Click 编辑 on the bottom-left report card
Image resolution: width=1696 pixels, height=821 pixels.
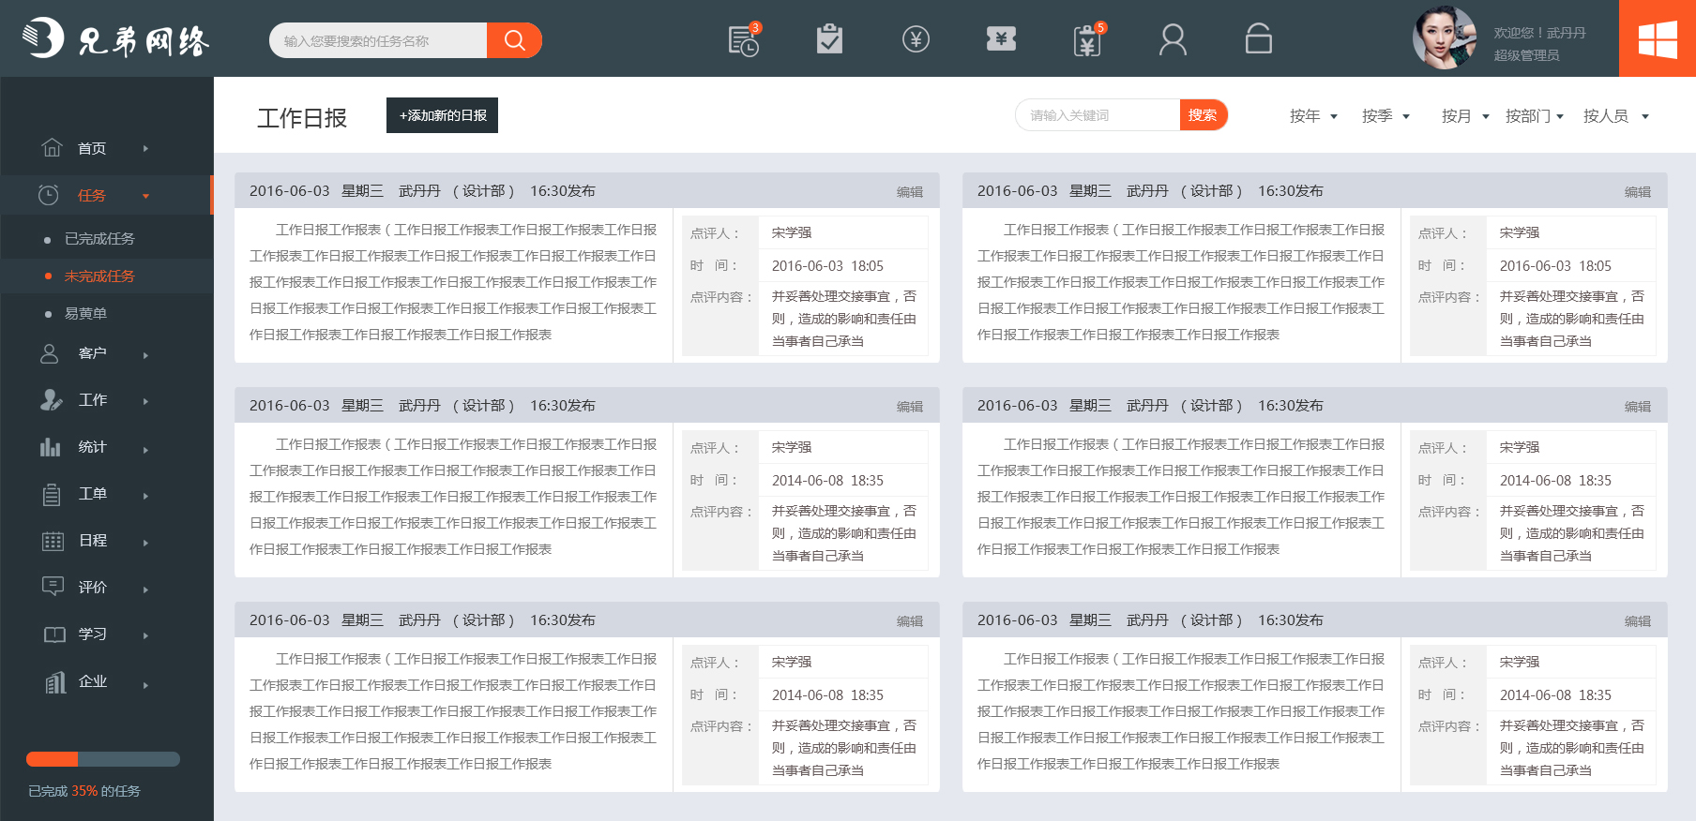click(x=909, y=621)
